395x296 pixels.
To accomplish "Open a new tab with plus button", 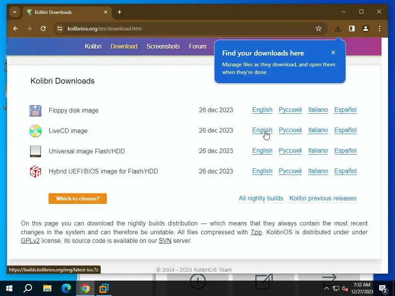I will tap(120, 12).
